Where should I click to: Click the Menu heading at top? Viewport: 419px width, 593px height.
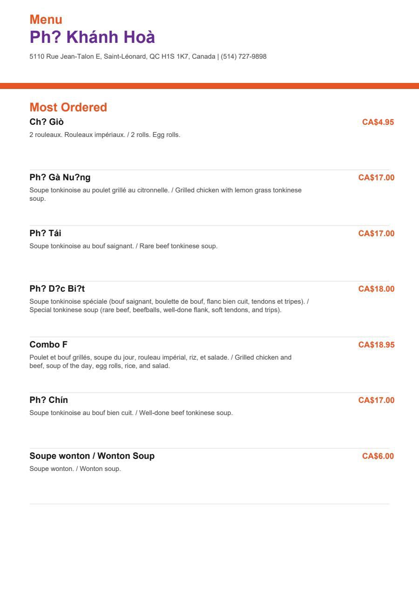point(46,20)
